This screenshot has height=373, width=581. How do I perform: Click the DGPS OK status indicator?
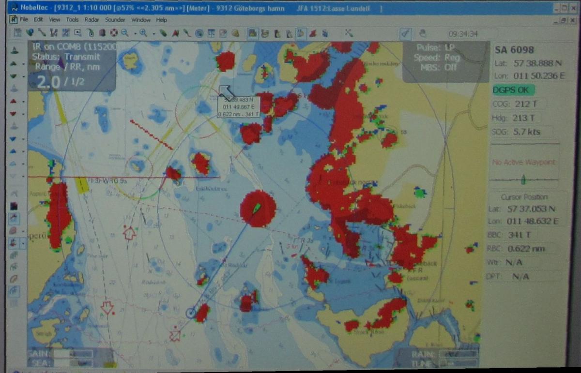click(x=513, y=90)
